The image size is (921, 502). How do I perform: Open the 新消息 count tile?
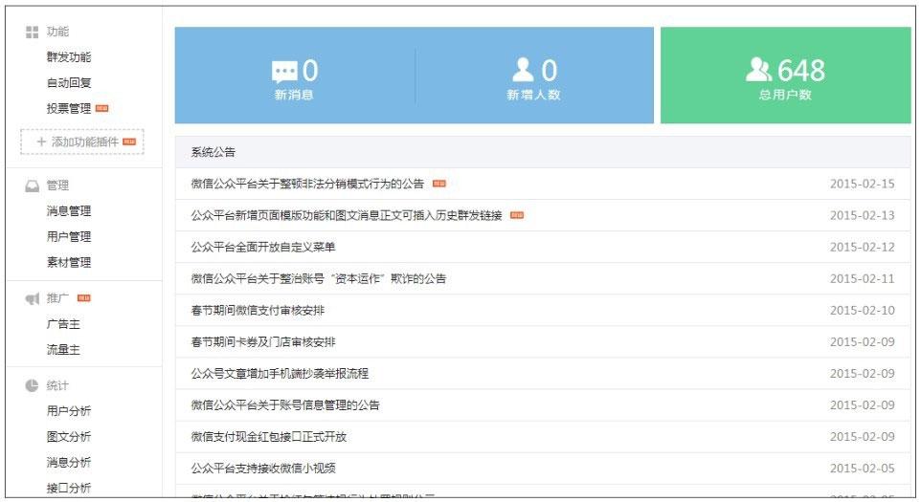coord(295,76)
